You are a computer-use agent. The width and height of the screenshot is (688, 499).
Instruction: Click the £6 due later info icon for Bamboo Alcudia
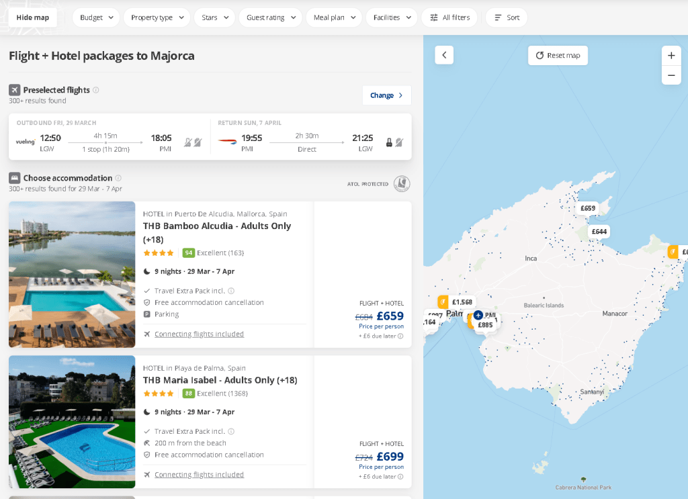(x=400, y=336)
